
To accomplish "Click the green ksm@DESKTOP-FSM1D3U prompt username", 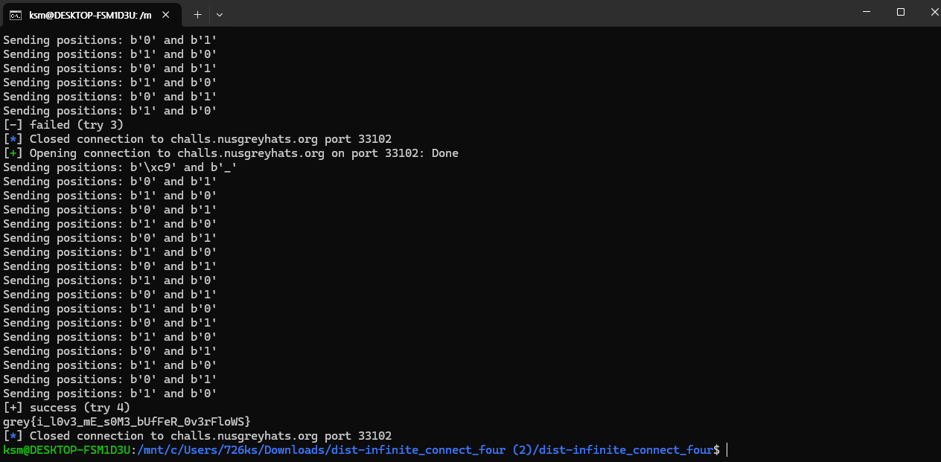I will pos(68,450).
